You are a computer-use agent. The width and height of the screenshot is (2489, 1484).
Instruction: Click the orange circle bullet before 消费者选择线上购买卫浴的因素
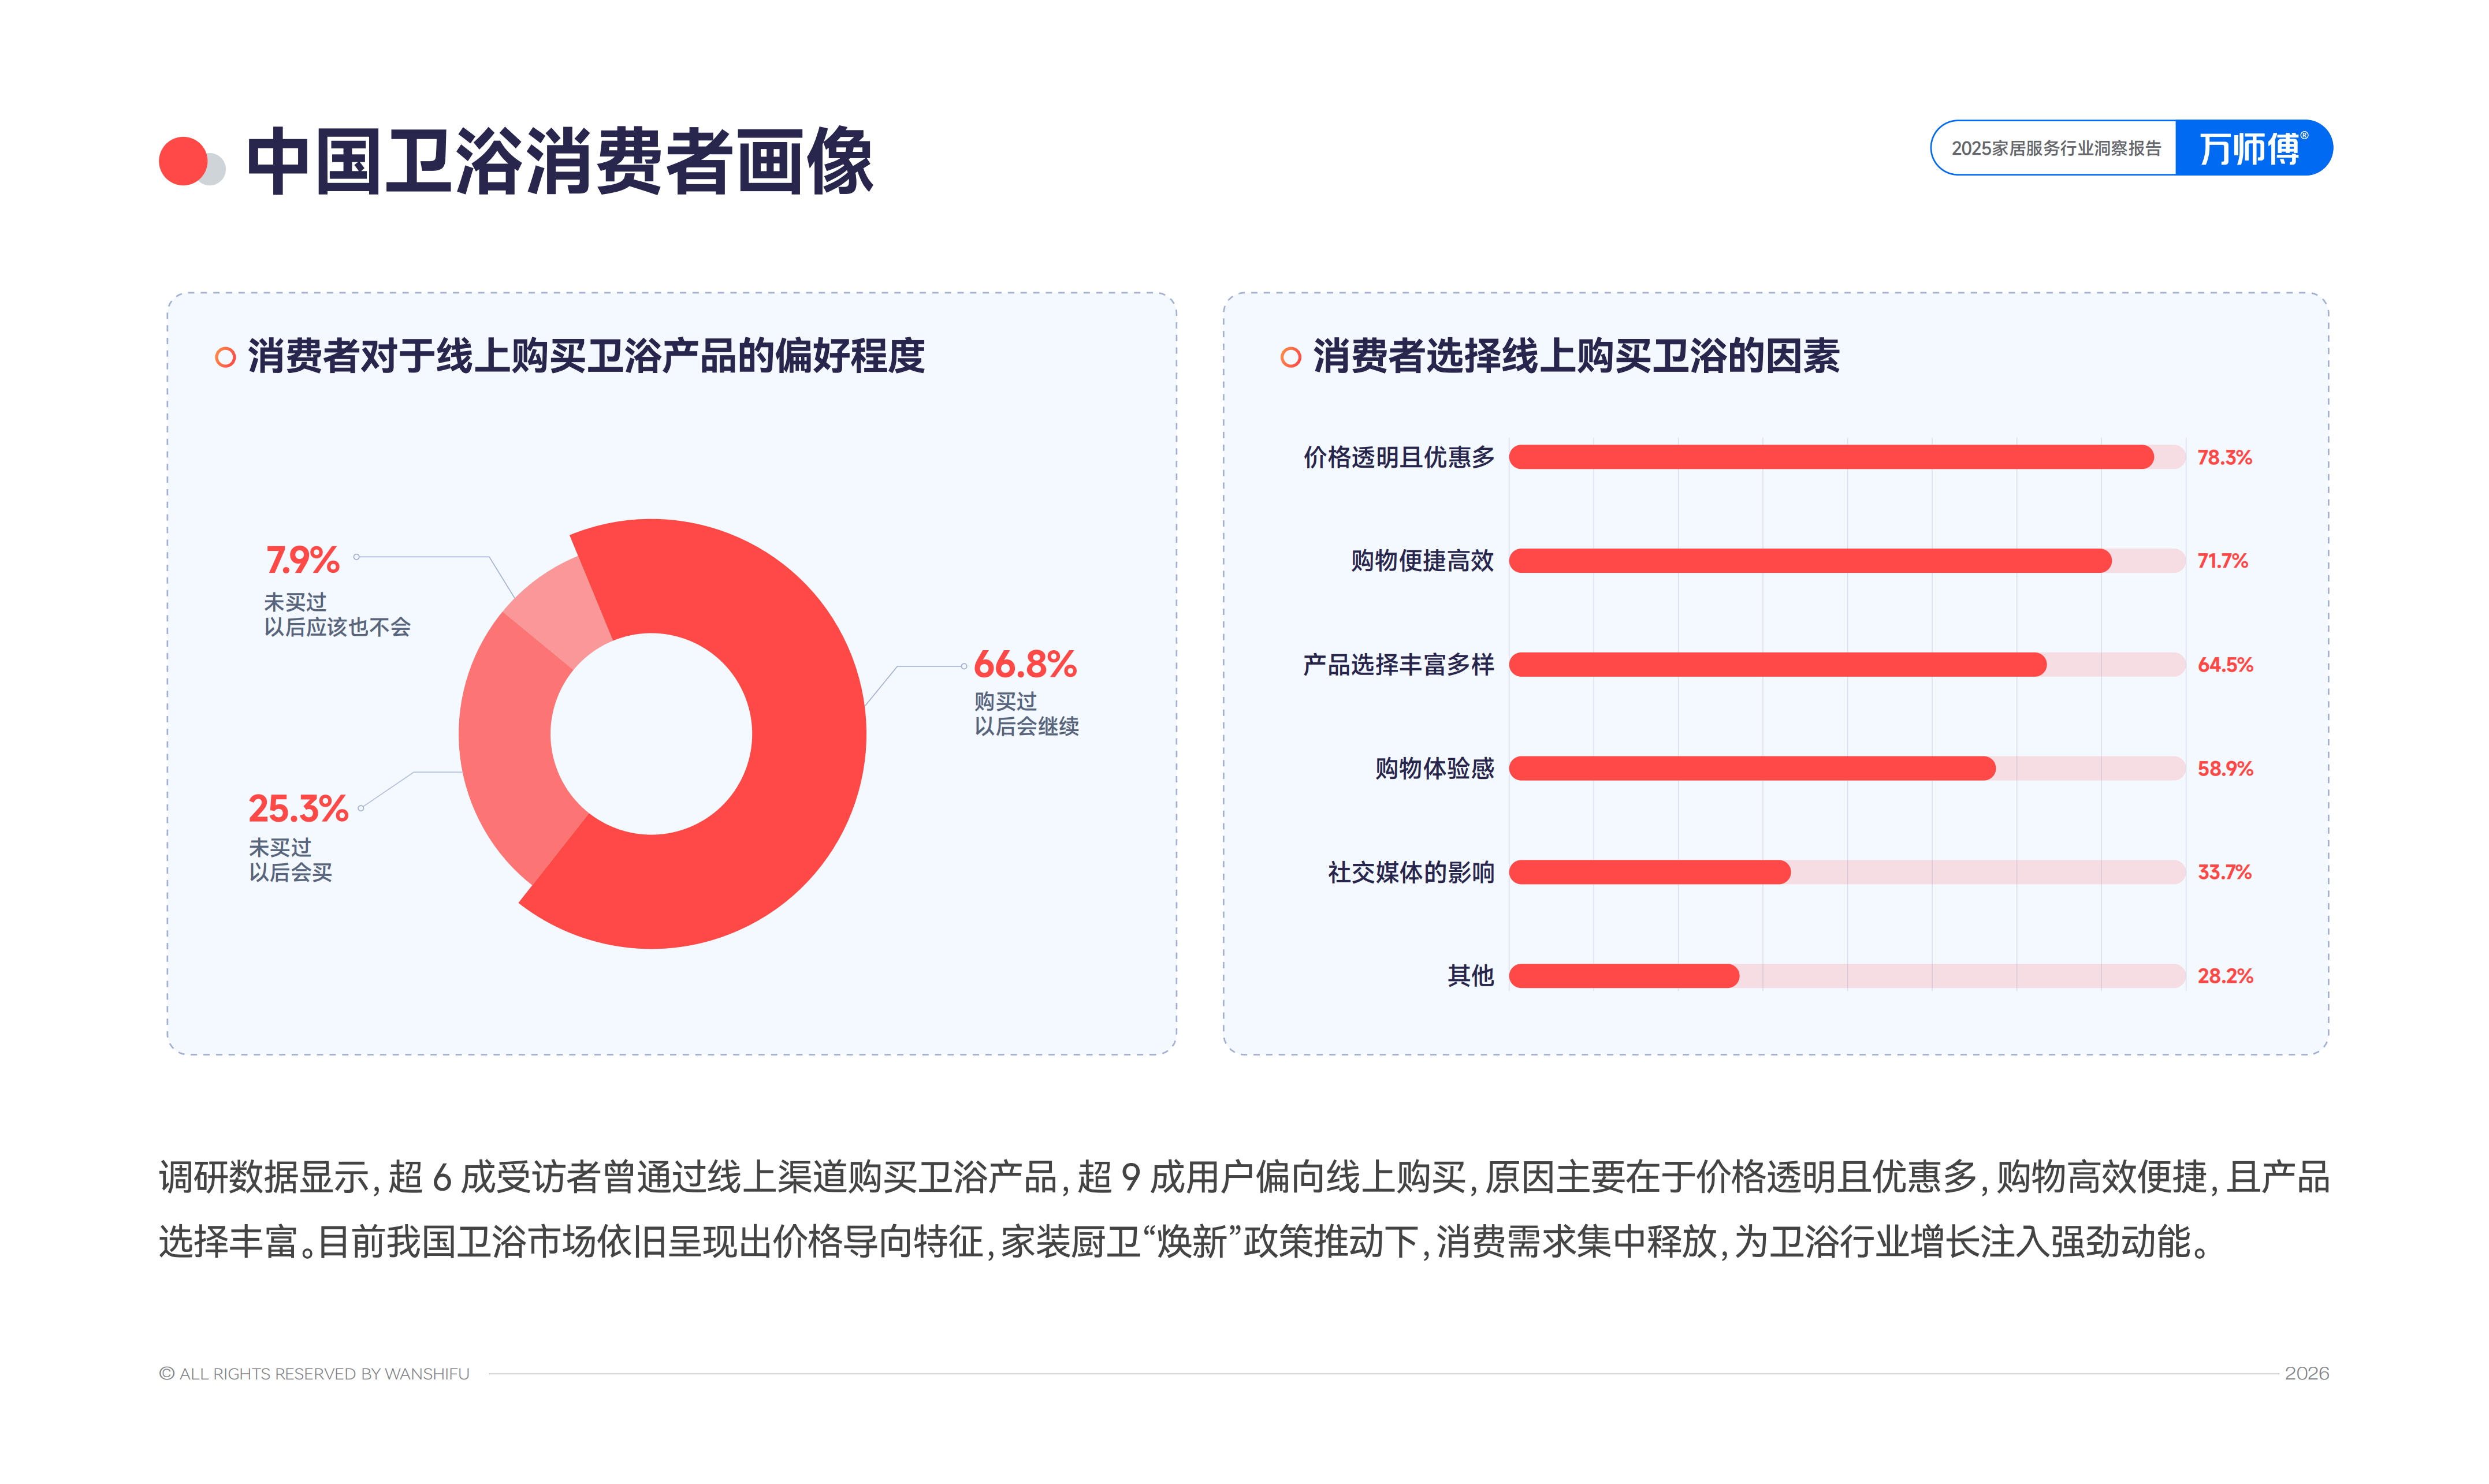coord(1290,357)
